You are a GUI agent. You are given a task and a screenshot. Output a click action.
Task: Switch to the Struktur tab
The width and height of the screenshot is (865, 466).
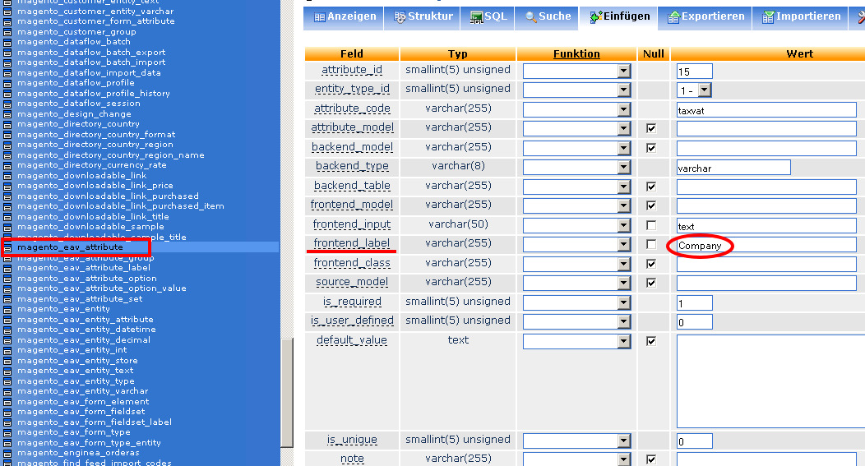point(422,17)
